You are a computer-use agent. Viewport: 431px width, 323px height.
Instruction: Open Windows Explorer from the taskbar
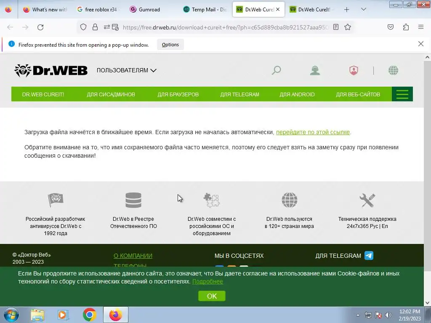(x=37, y=315)
